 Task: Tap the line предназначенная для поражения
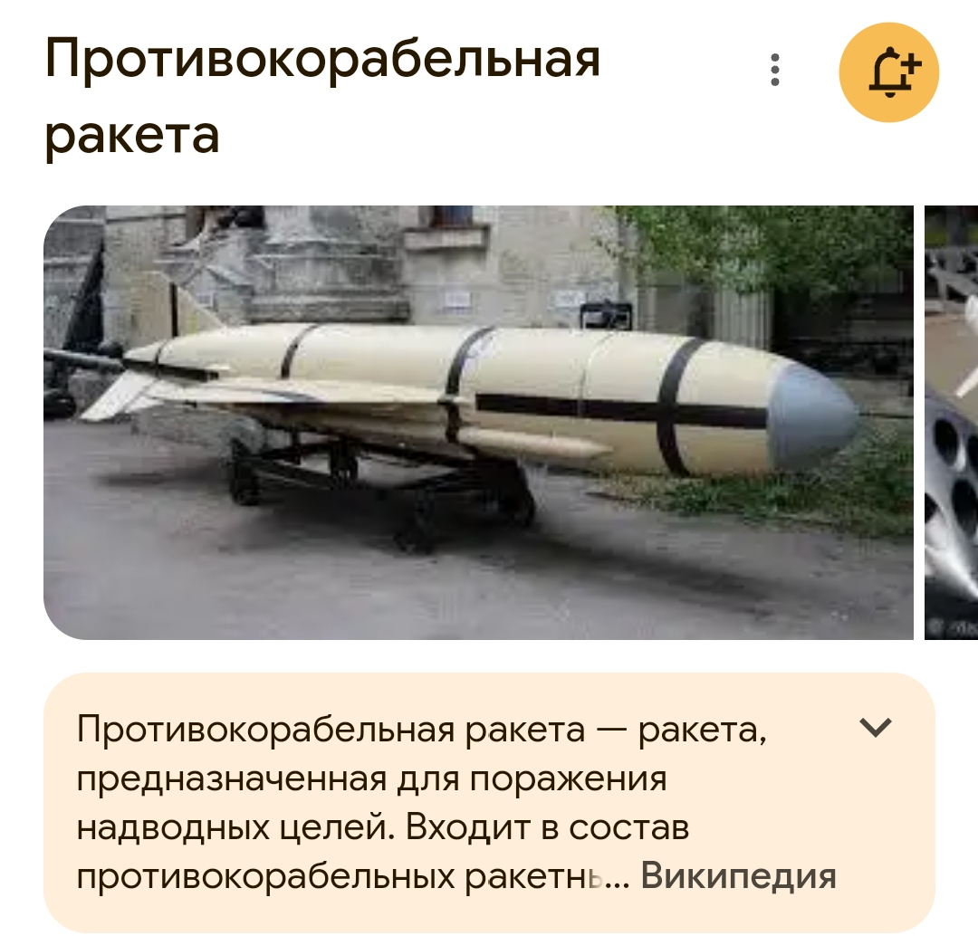coord(372,778)
